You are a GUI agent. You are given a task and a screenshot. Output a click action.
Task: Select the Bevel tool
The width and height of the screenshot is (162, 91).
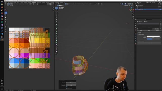56,34
